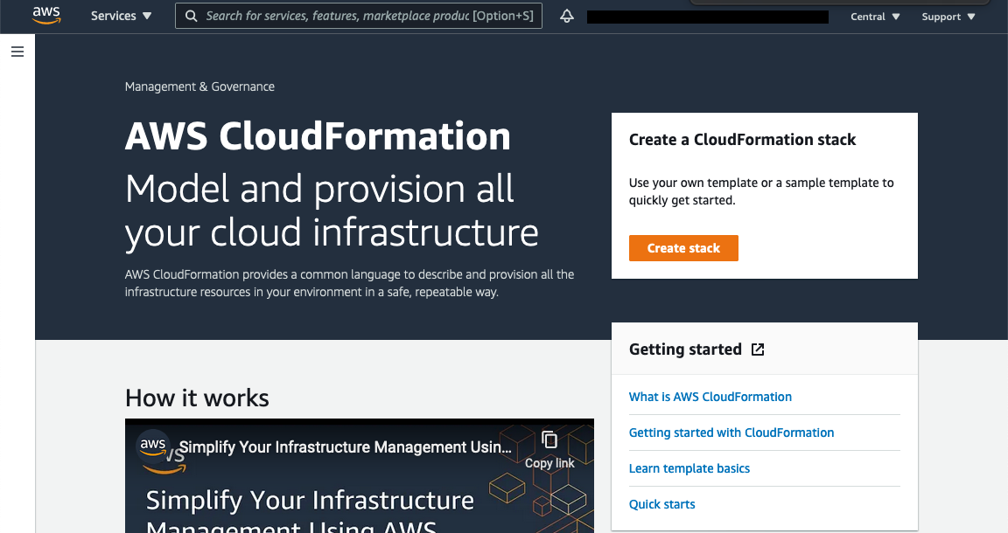Click the Getting started heading
The width and height of the screenshot is (1008, 533).
[685, 350]
